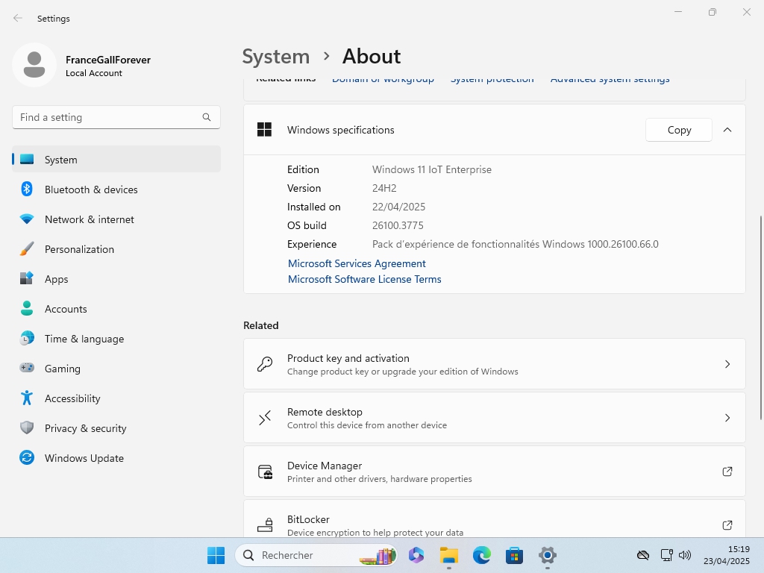Click the Start button on taskbar
The image size is (764, 573).
(216, 555)
